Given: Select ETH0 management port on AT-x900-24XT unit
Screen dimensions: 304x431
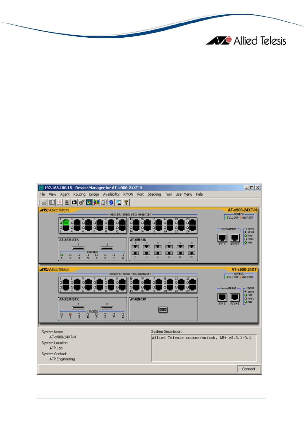Looking at the screenshot, I should (x=222, y=297).
